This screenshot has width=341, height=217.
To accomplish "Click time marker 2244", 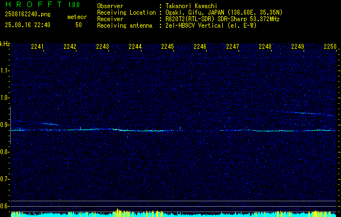I will [135, 47].
